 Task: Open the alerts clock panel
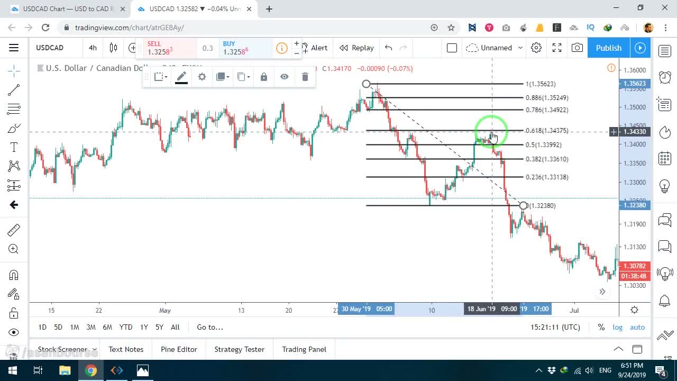pyautogui.click(x=665, y=78)
